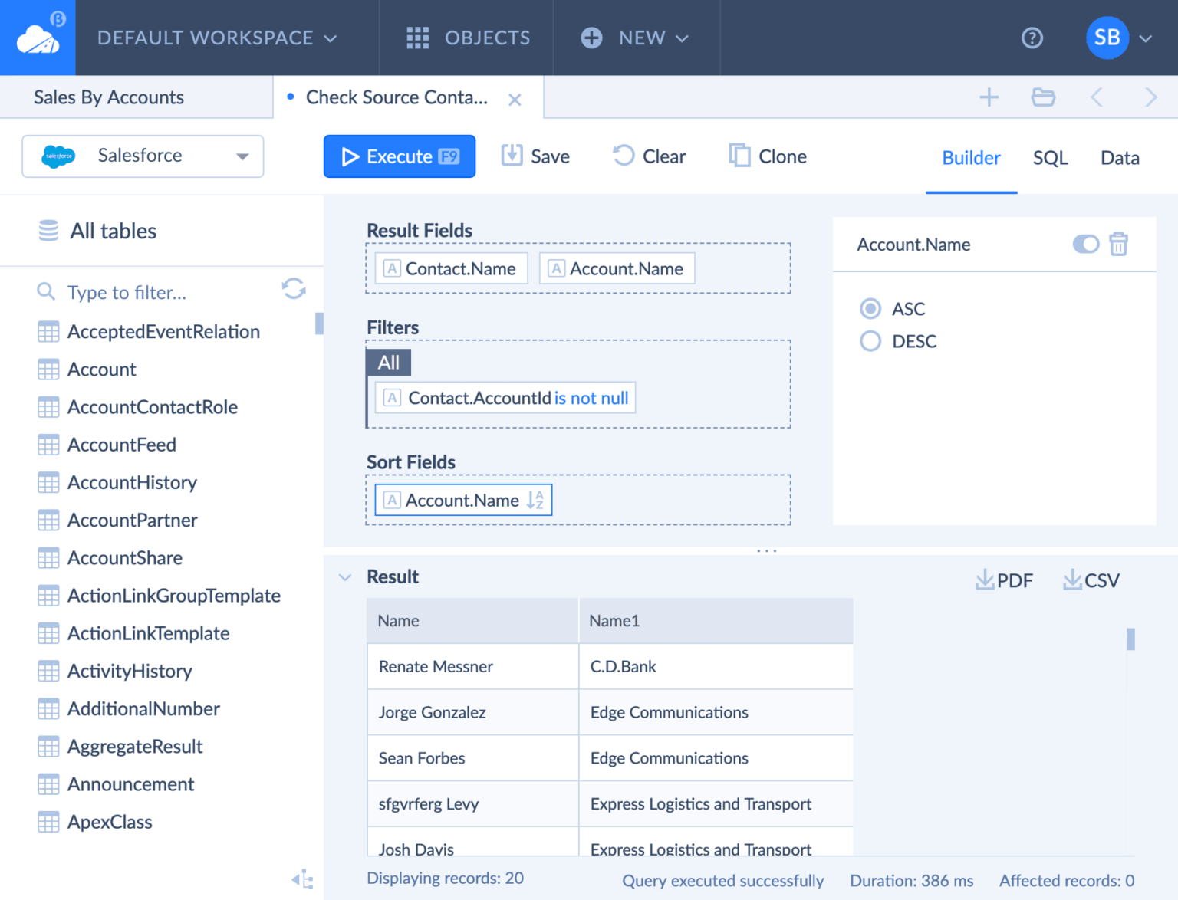Viewport: 1178px width, 900px height.
Task: Save the Check Source query
Action: point(535,156)
